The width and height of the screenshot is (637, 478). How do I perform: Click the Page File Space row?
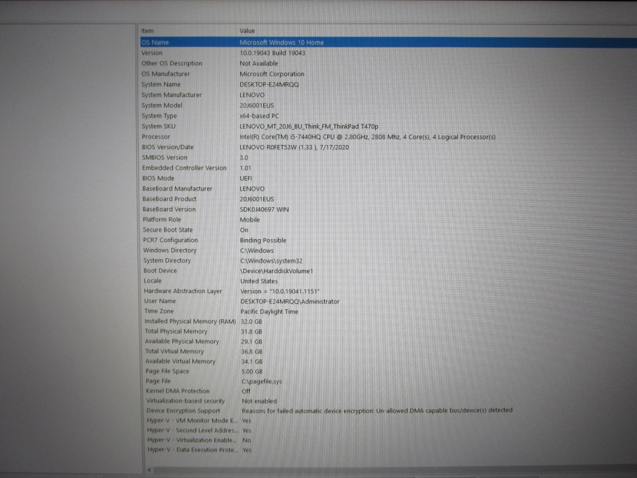click(x=167, y=371)
